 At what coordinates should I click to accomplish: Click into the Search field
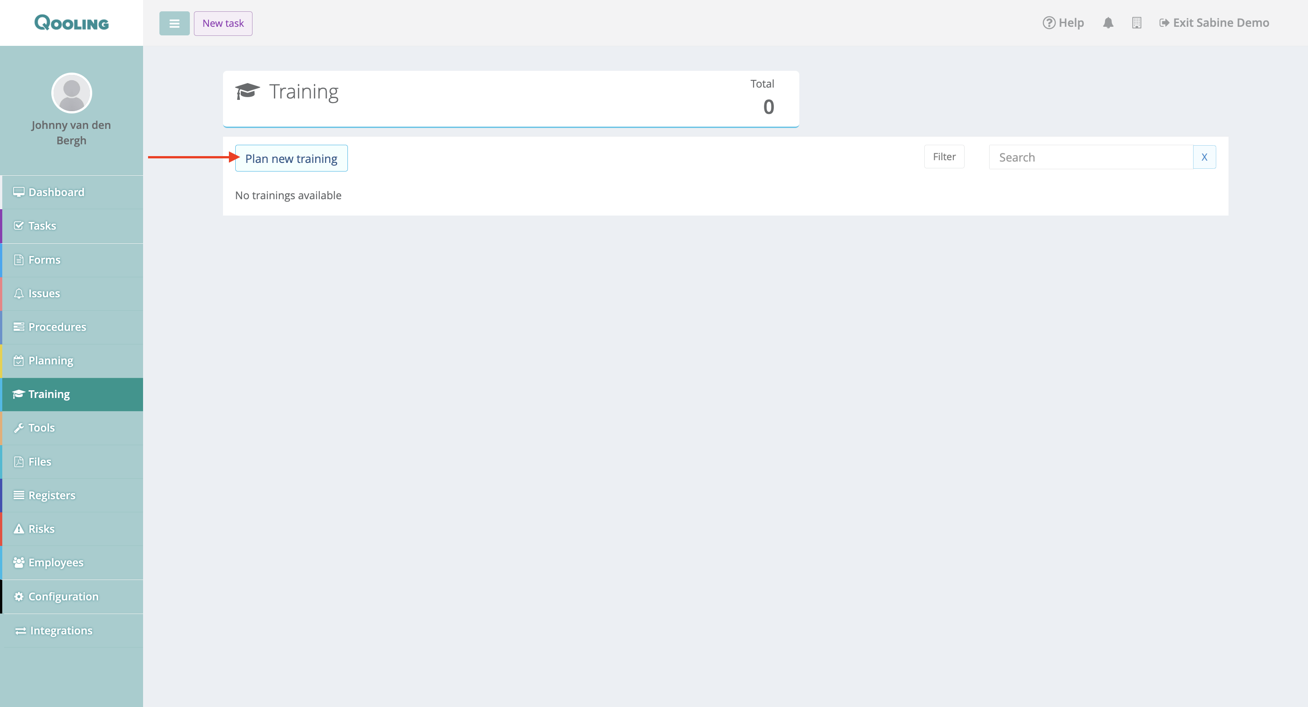click(1090, 157)
